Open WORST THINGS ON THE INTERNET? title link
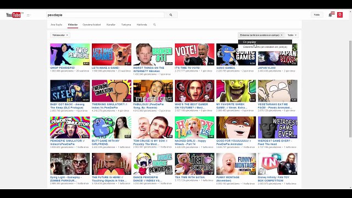The width and height of the screenshot is (352, 198). tap(148, 69)
